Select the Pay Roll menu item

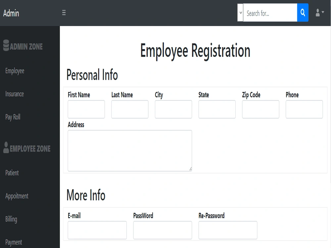[13, 117]
